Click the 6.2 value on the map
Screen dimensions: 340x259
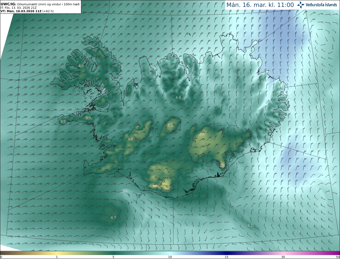(237, 74)
